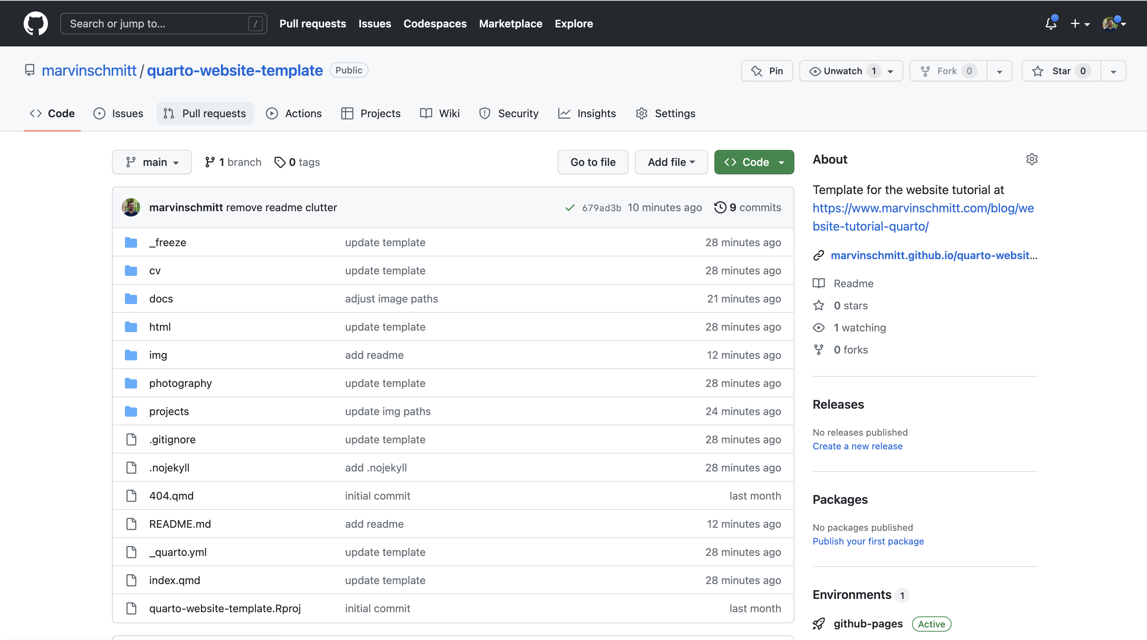Open quarto-website-template.Rproj file name
This screenshot has height=640, width=1147.
coord(225,608)
